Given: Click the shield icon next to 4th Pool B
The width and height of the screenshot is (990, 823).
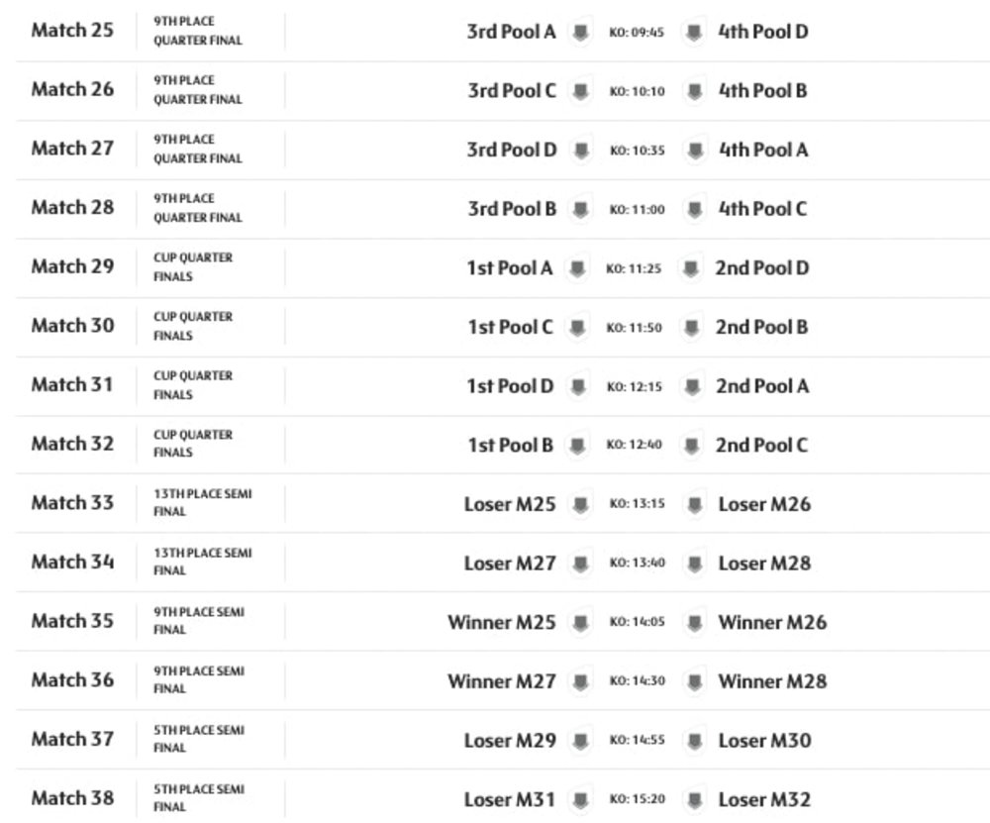Looking at the screenshot, I should coord(697,91).
